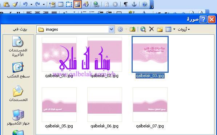Viewport: 217px width, 135px height.
Task: Open the Undo history dropdown arrow
Action: point(31,5)
